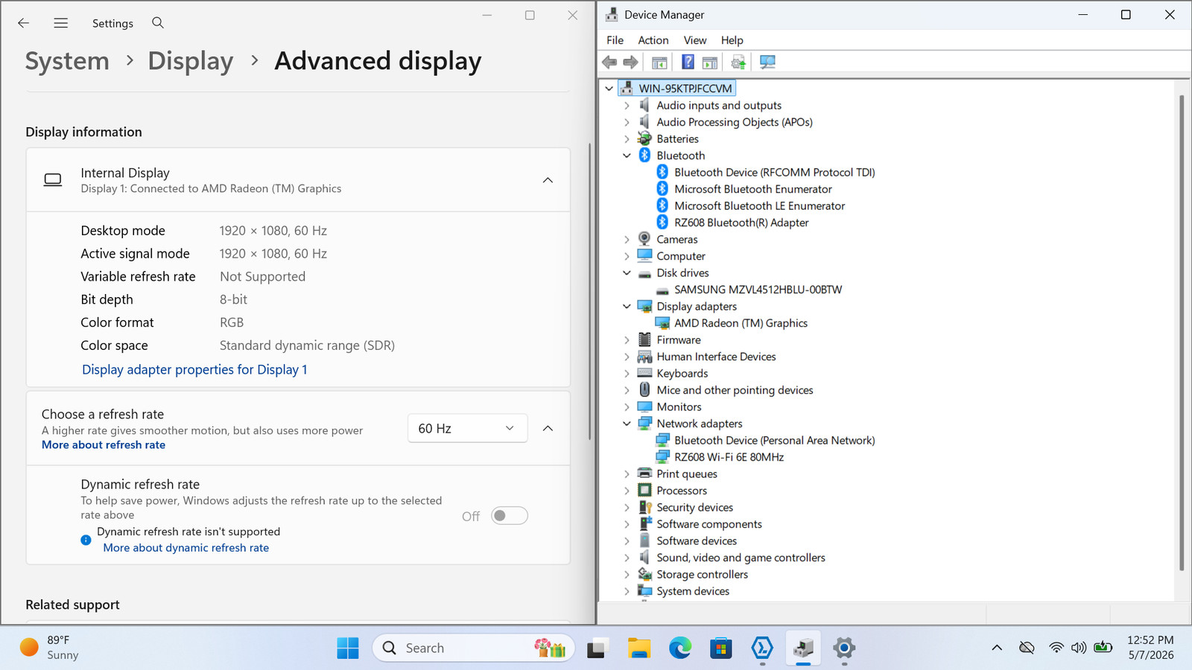
Task: Click Settings window vertical scrollbar
Action: pyautogui.click(x=589, y=290)
